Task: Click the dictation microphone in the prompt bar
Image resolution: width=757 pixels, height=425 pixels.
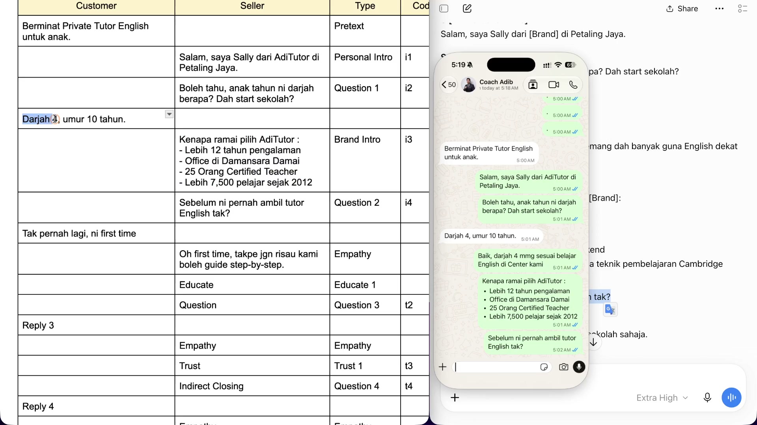Action: pos(707,398)
